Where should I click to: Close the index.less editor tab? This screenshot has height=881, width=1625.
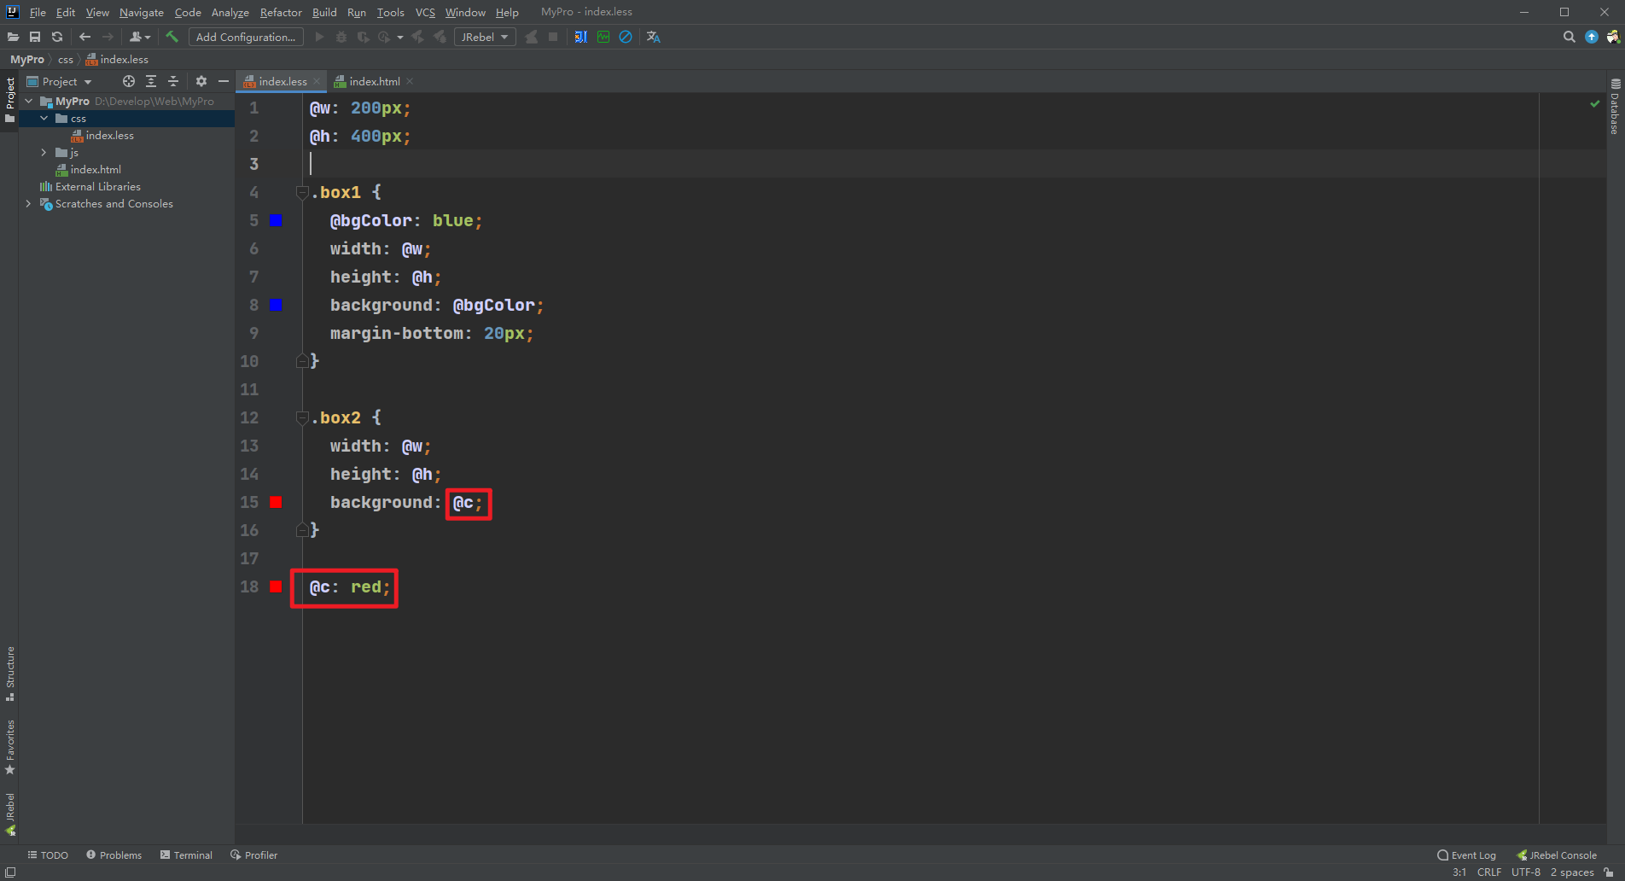[317, 81]
